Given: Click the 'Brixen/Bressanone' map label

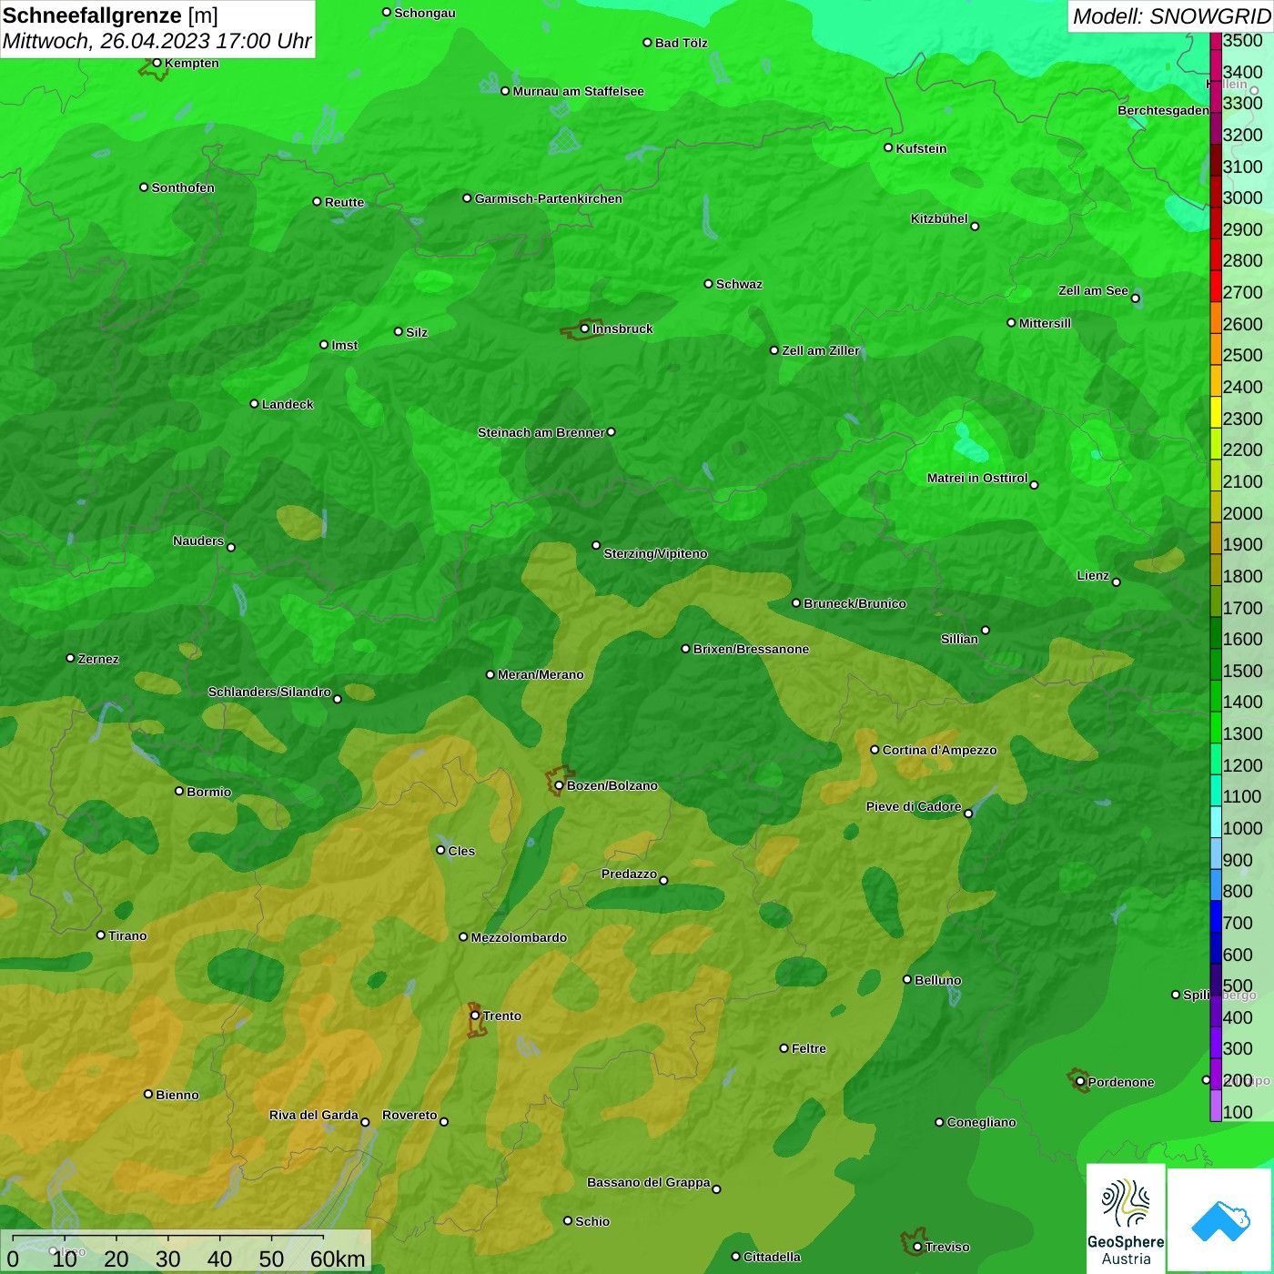Looking at the screenshot, I should pyautogui.click(x=751, y=649).
